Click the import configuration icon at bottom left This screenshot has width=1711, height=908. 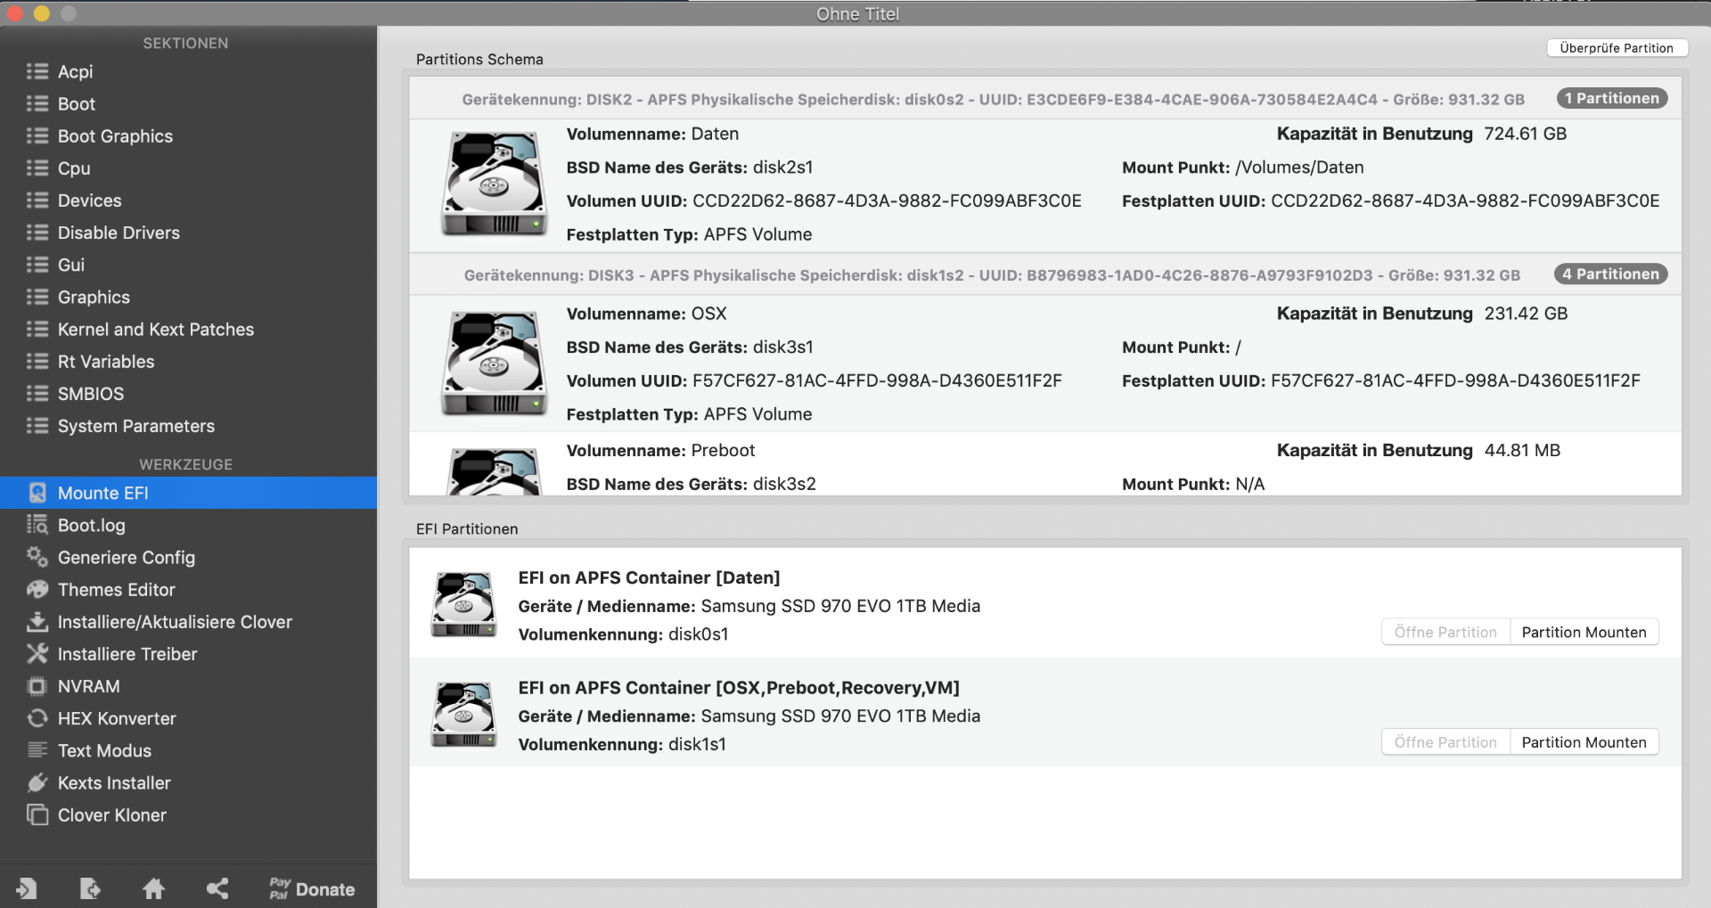pyautogui.click(x=26, y=888)
